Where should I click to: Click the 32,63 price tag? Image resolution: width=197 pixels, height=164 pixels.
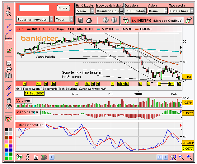coord(187,77)
